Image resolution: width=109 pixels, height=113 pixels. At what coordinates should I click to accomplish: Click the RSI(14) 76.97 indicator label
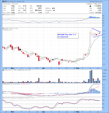9,15
